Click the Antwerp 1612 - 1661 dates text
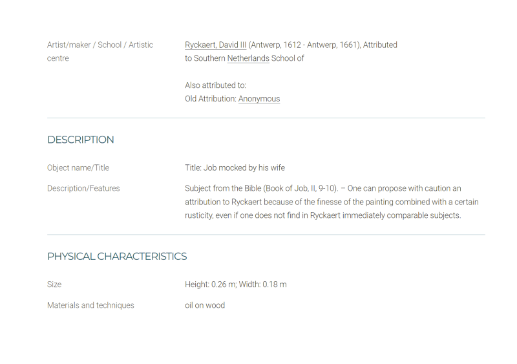 (x=304, y=45)
